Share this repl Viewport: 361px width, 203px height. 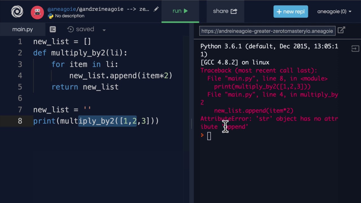point(225,11)
